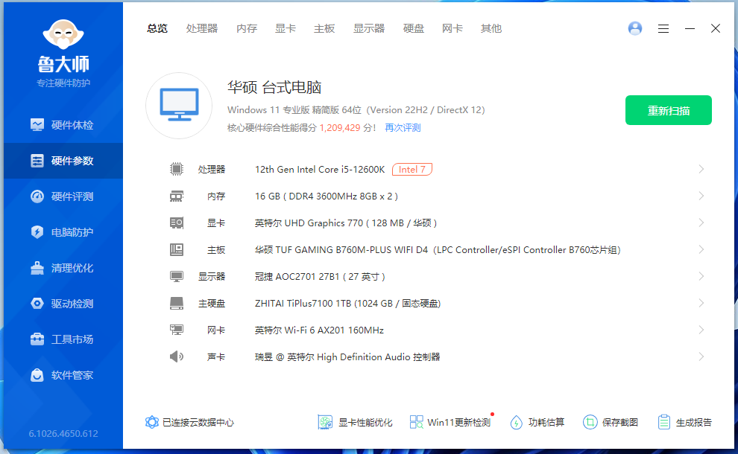Launch Win11更新检测 tool
This screenshot has width=738, height=454.
(450, 423)
